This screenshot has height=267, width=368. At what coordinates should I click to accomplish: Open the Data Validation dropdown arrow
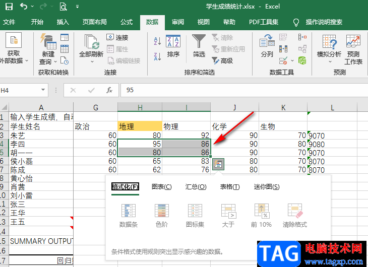292,61
